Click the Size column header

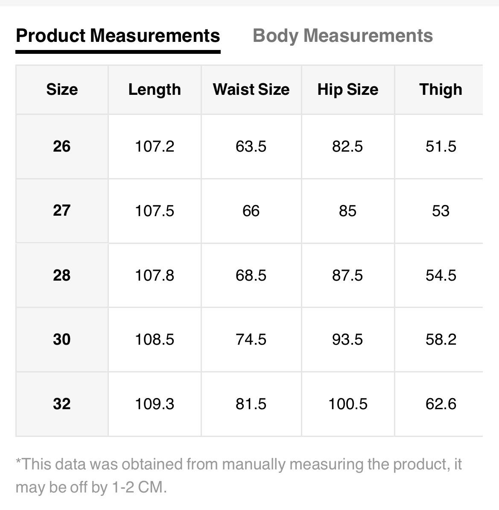(62, 89)
